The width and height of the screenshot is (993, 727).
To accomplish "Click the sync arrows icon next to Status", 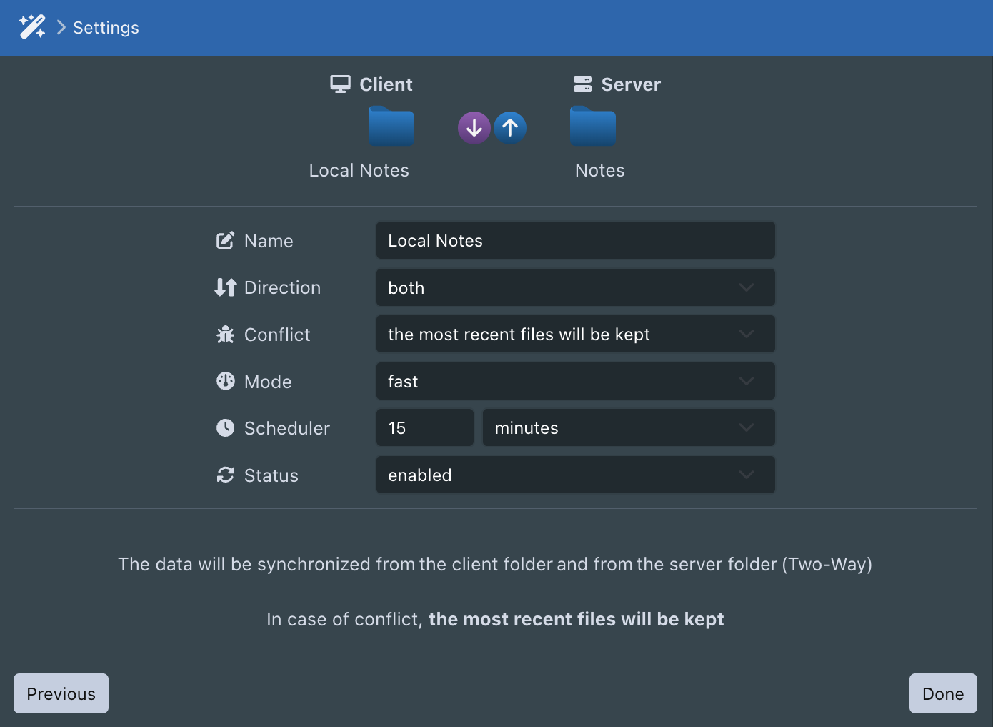I will 225,475.
